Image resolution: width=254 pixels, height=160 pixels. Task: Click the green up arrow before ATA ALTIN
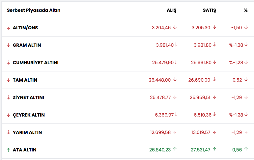(9, 150)
